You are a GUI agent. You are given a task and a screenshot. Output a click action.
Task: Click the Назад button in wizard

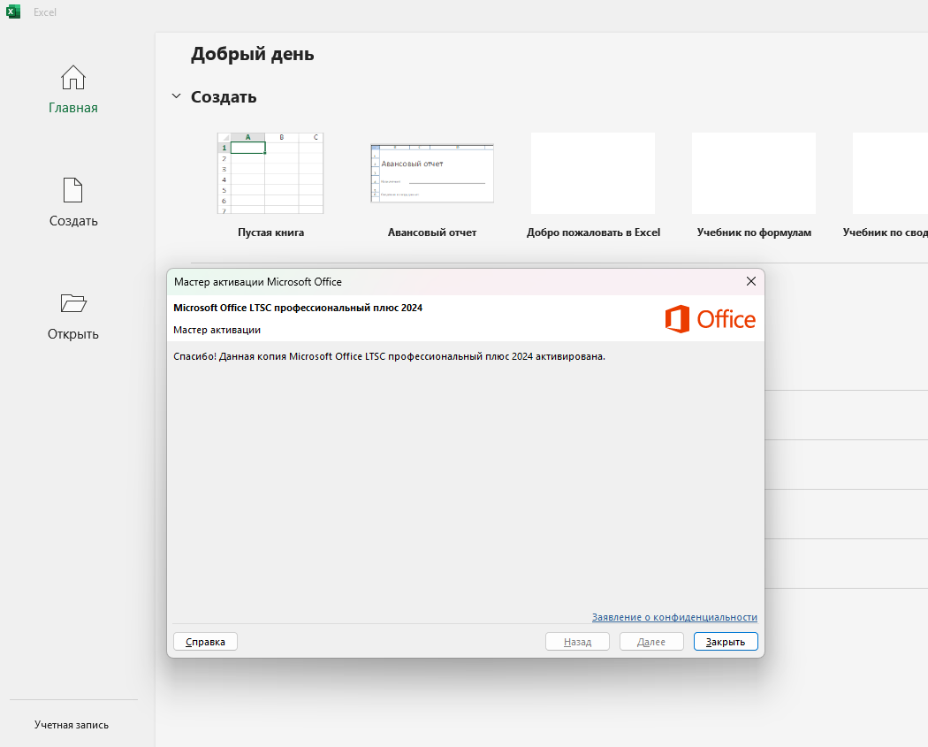coord(578,642)
